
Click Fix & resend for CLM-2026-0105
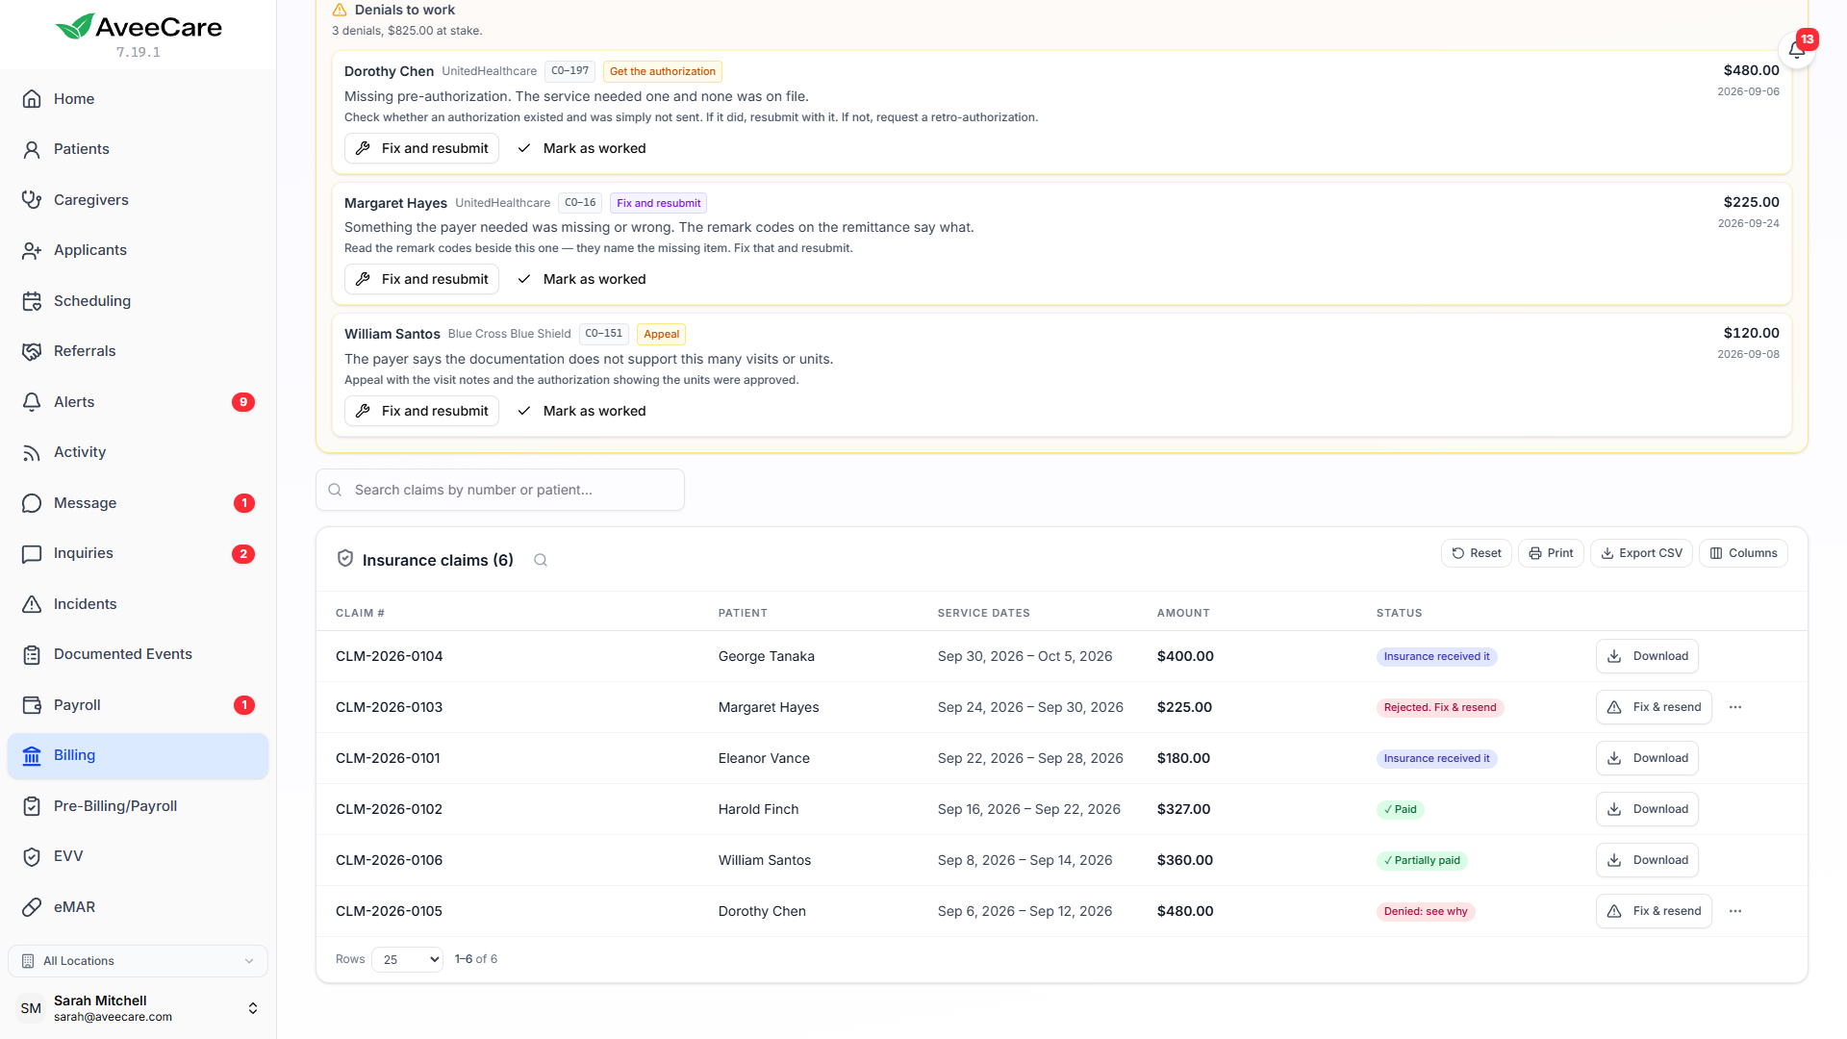pyautogui.click(x=1654, y=911)
